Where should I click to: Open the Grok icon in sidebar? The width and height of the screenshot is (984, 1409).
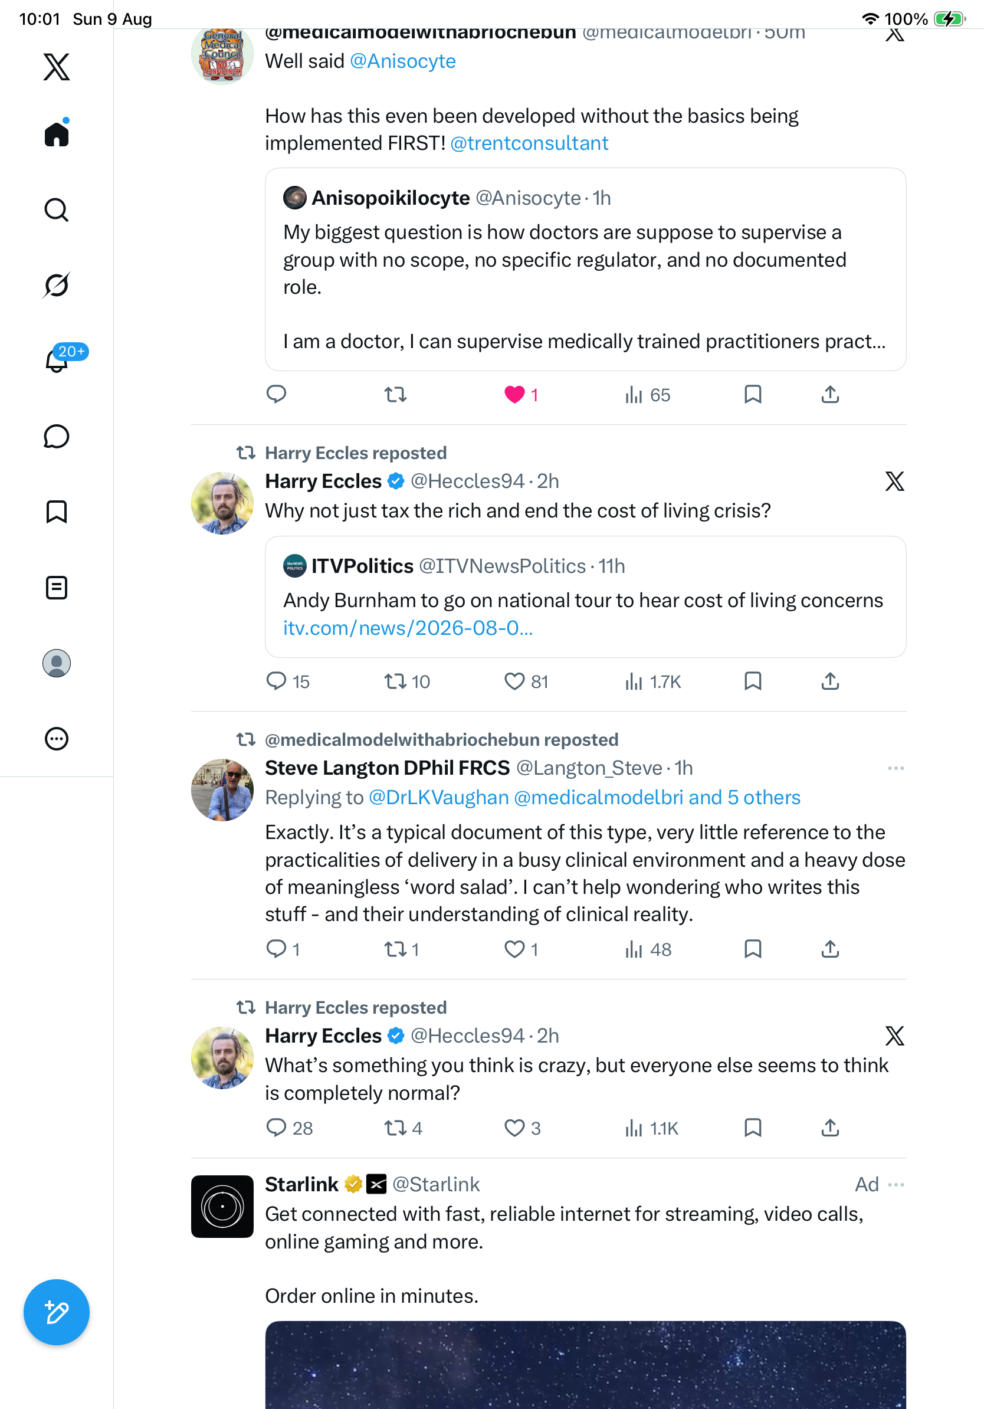(x=57, y=286)
